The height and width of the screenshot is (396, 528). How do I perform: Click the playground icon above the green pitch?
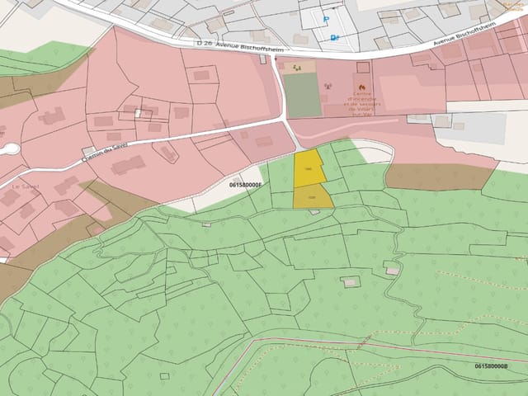tap(297, 68)
